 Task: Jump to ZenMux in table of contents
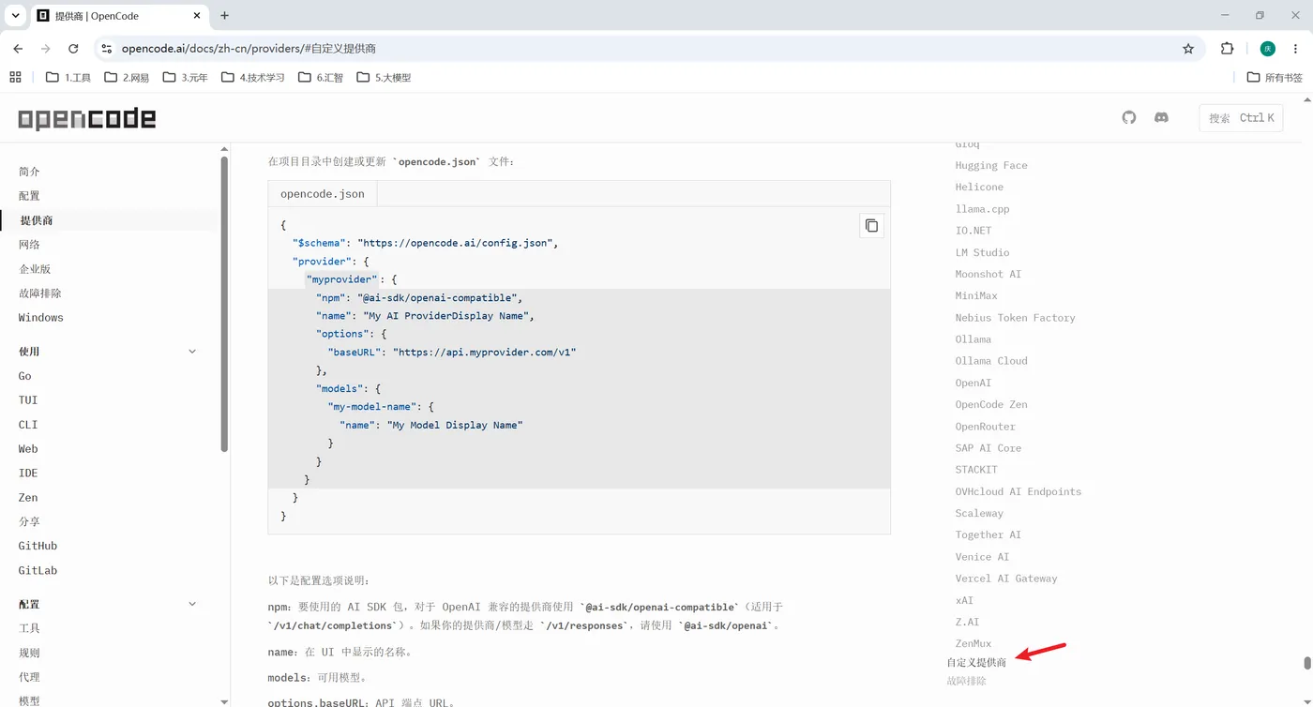tap(973, 643)
